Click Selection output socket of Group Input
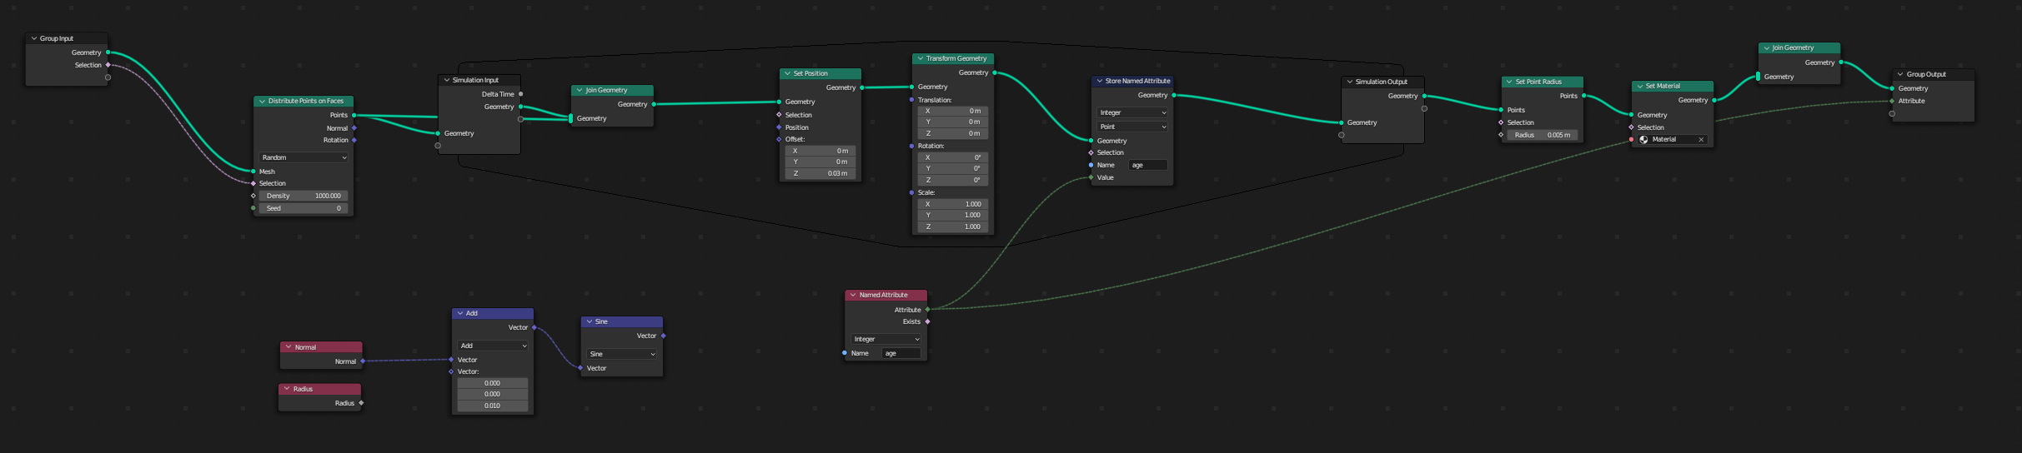Image resolution: width=2022 pixels, height=453 pixels. coord(108,65)
